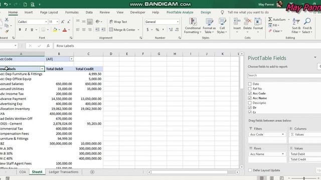
Task: Open the General number format dropdown
Action: coord(178,22)
